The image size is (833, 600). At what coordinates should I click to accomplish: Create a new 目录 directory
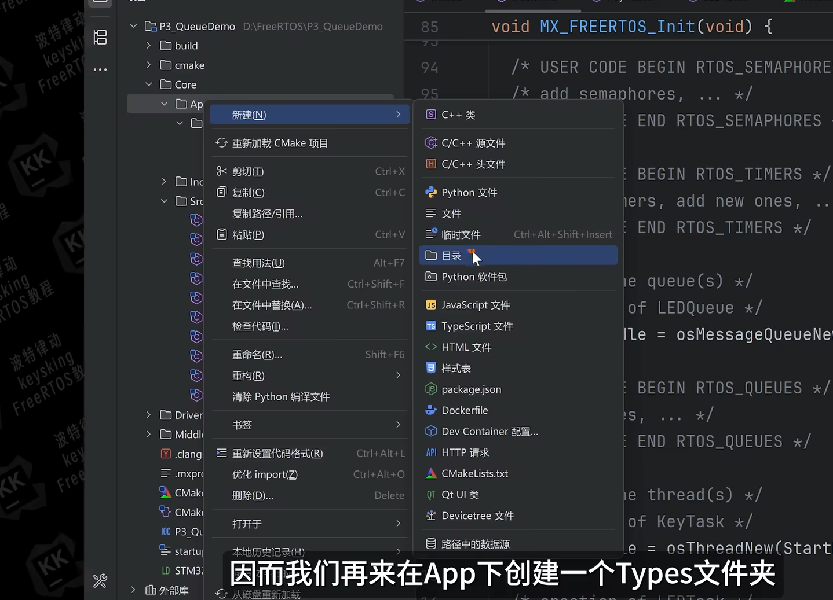point(518,256)
